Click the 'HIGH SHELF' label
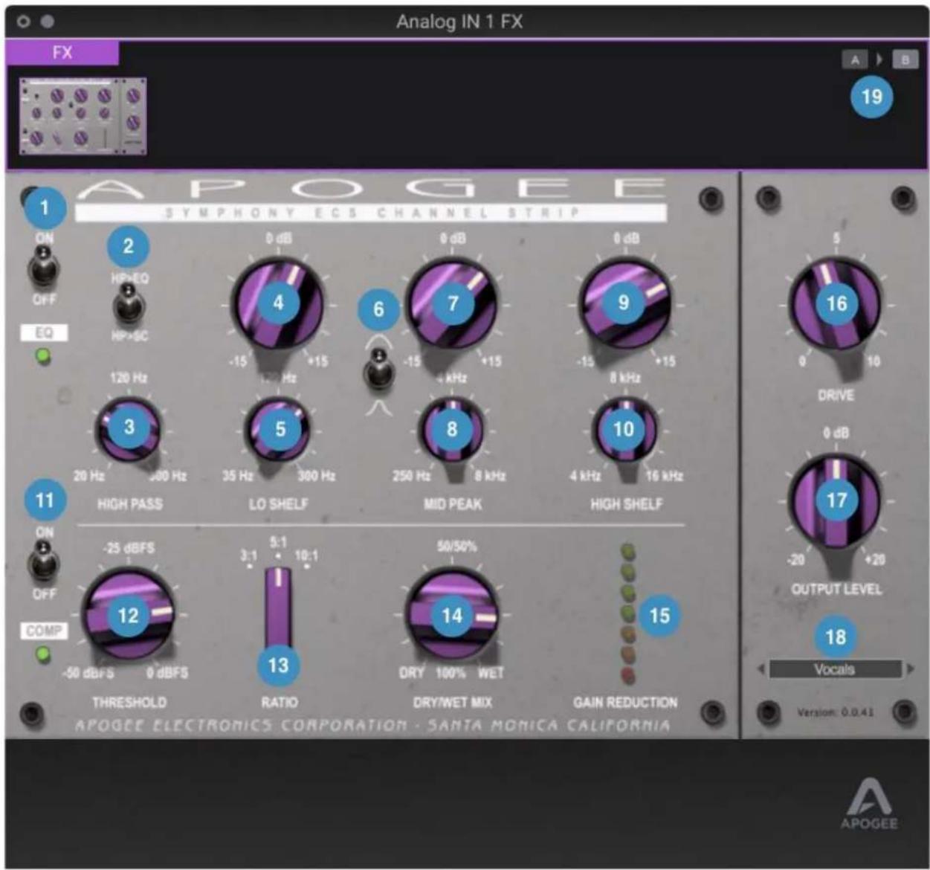The image size is (930, 870). pos(626,504)
